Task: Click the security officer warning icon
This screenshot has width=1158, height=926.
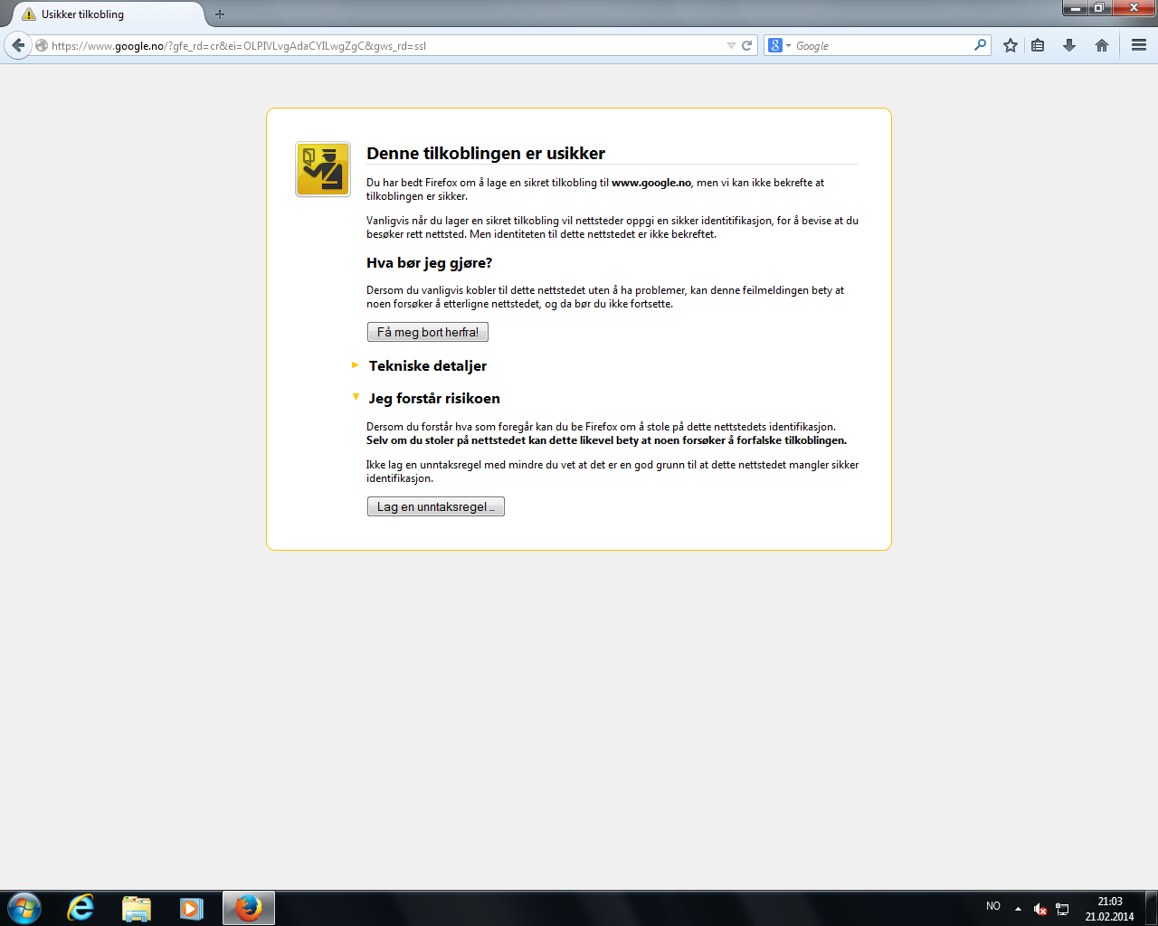Action: (x=323, y=169)
